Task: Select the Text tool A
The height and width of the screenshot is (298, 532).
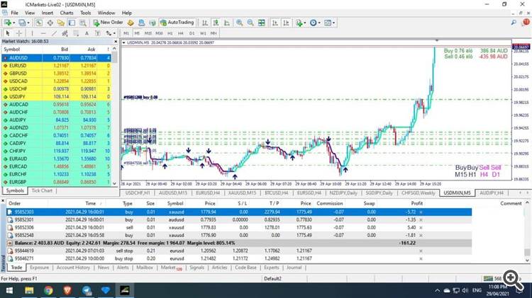Action: [x=87, y=33]
